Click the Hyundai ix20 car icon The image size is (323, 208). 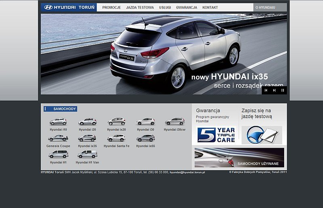click(x=116, y=122)
